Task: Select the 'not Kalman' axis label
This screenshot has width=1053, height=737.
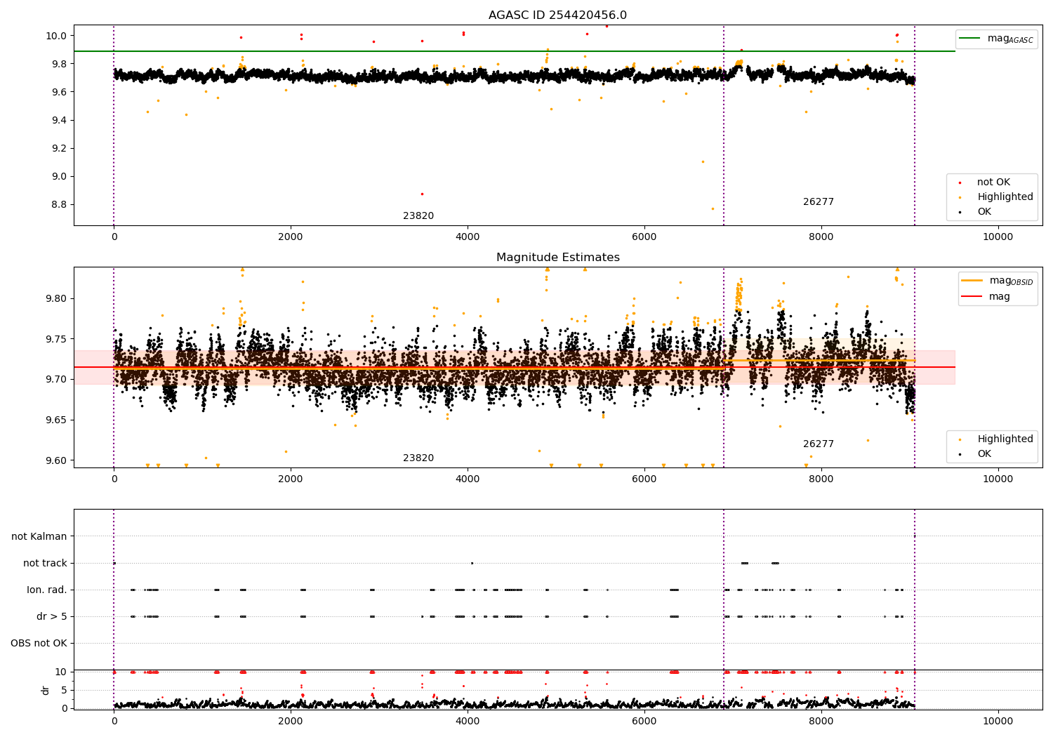Action: click(x=39, y=536)
